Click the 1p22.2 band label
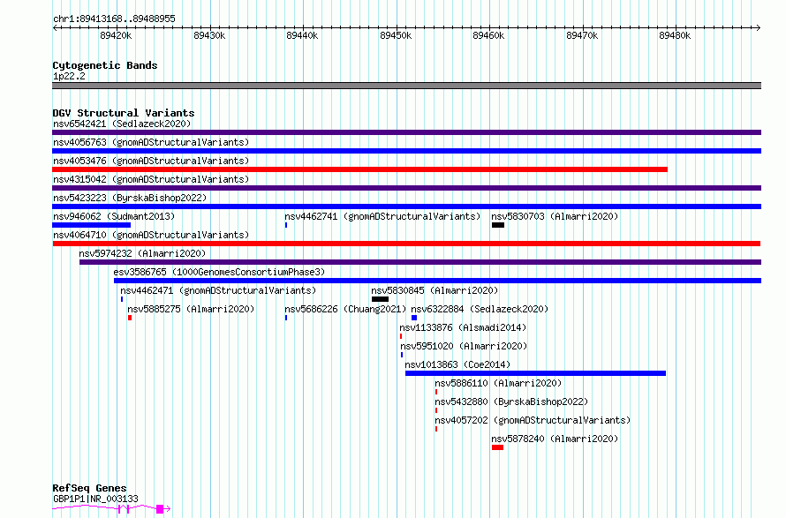This screenshot has width=786, height=518. [69, 77]
